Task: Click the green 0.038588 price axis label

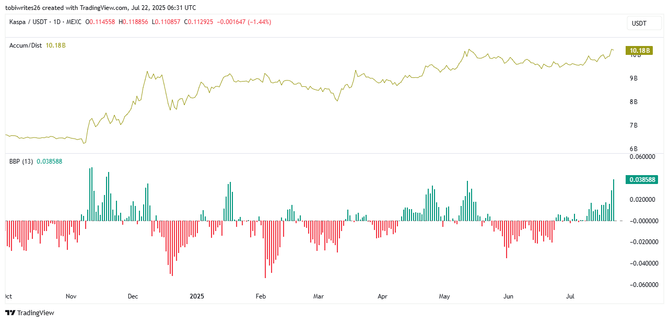Action: [640, 179]
